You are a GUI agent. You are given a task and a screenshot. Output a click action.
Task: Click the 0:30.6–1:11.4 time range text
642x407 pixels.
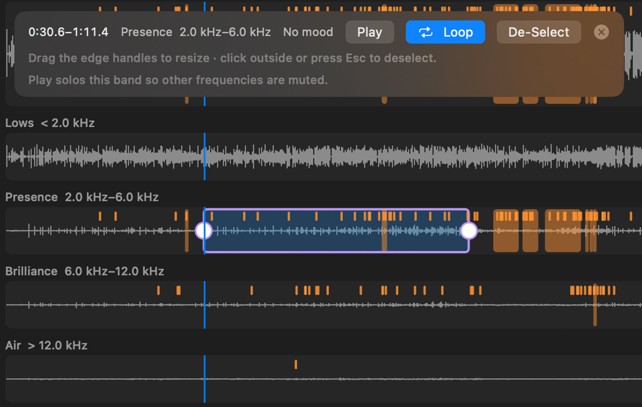(68, 32)
